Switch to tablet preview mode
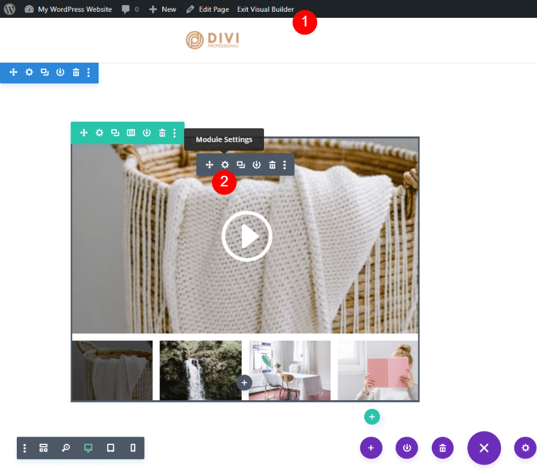The height and width of the screenshot is (473, 537). tap(110, 448)
